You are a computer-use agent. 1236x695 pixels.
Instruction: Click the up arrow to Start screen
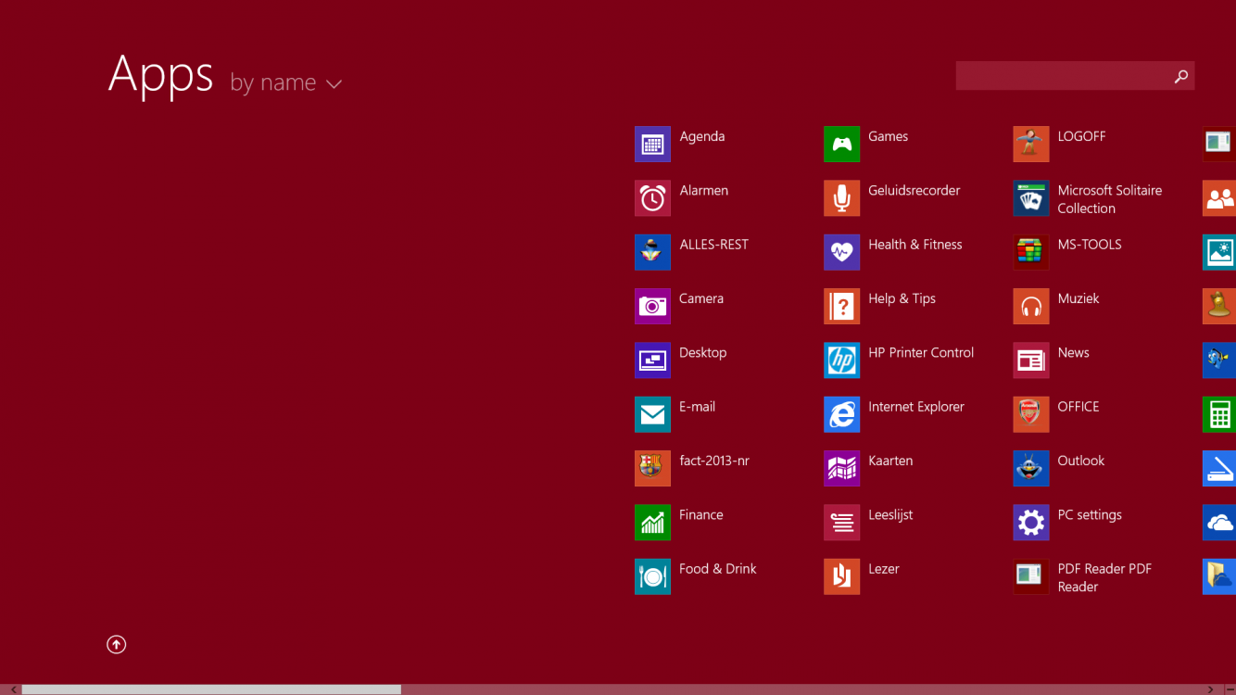[116, 644]
